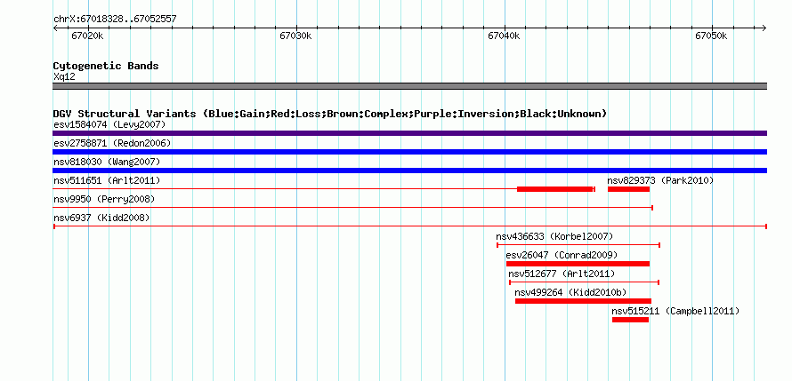
Task: Select the DGV Structural Variants track title
Action: coord(330,114)
